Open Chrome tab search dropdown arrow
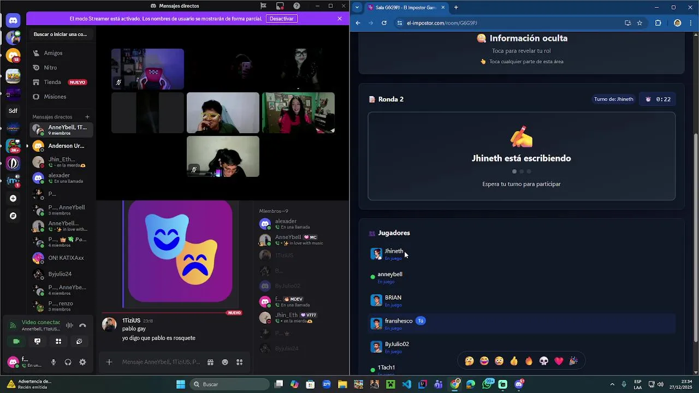 [x=357, y=7]
